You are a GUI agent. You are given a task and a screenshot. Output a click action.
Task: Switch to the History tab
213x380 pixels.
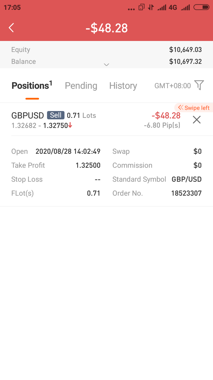click(x=123, y=86)
